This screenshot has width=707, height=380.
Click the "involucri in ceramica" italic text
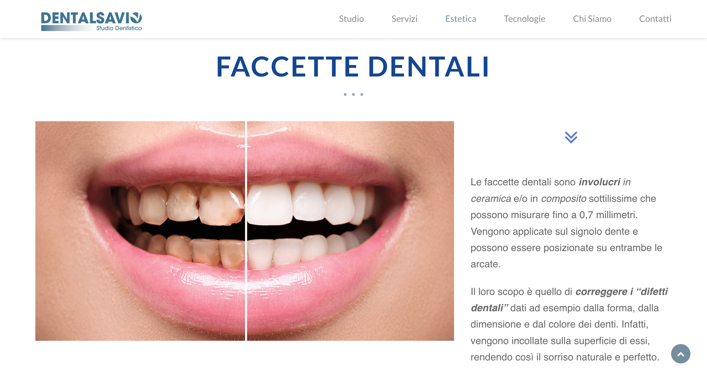click(551, 190)
